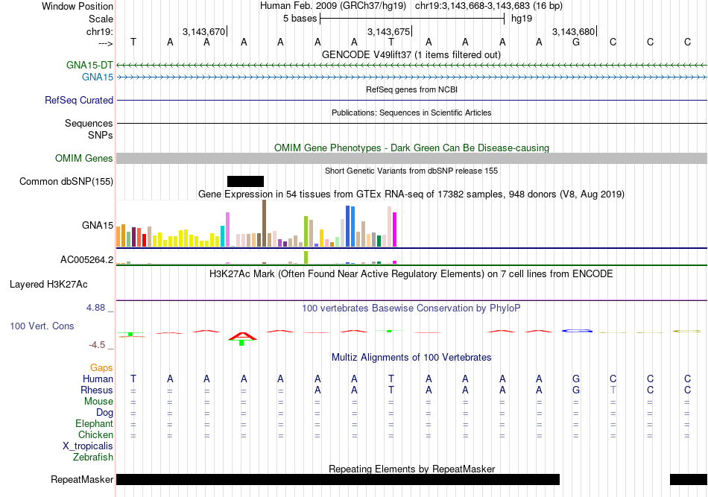This screenshot has height=497, width=708.
Task: Click the 4.88 PhyloP scale value
Action: [95, 308]
